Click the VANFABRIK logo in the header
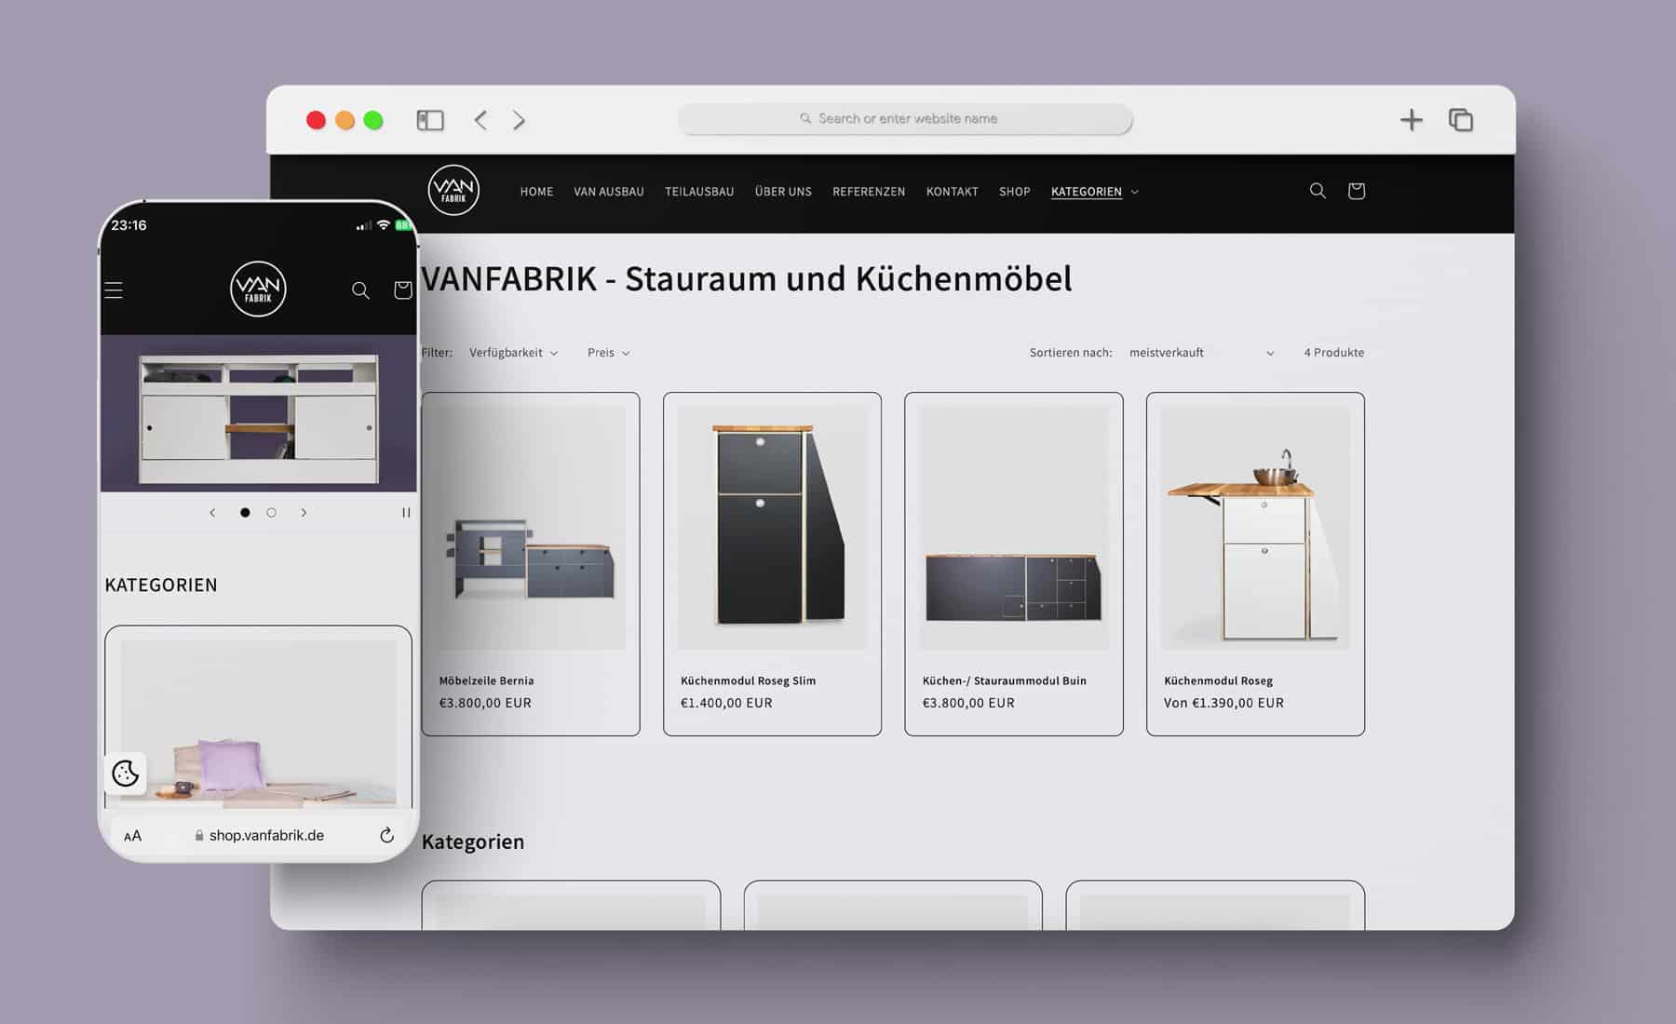 [453, 190]
